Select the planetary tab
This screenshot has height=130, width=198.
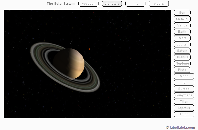112,4
